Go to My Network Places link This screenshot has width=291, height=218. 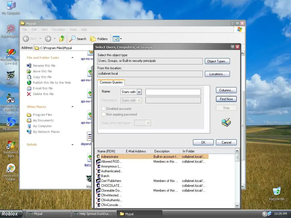[46, 132]
